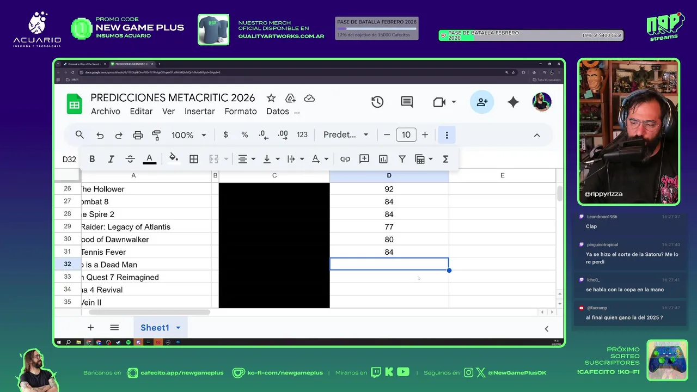
Task: Open the Insertar menu
Action: tap(200, 111)
